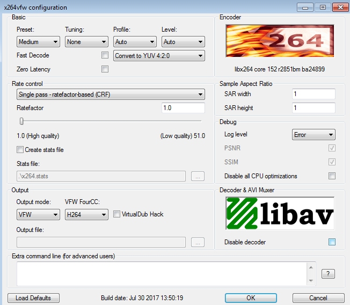Viewport: 350px width, 305px height.
Task: Click the ? command line help button
Action: [x=328, y=274]
